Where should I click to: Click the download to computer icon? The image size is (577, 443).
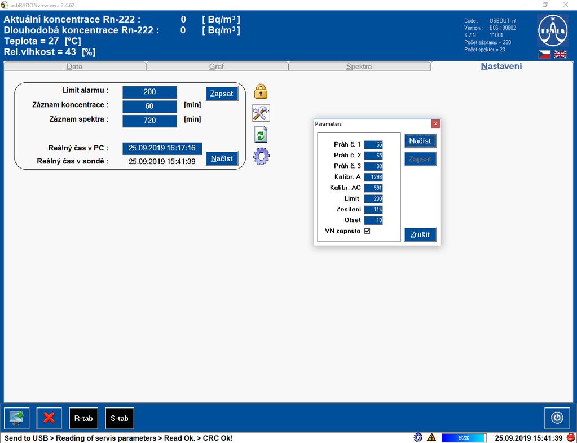tap(17, 418)
